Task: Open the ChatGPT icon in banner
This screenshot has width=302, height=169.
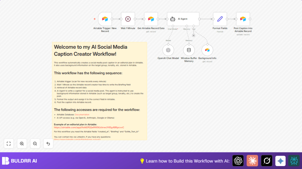Action: [238, 161]
